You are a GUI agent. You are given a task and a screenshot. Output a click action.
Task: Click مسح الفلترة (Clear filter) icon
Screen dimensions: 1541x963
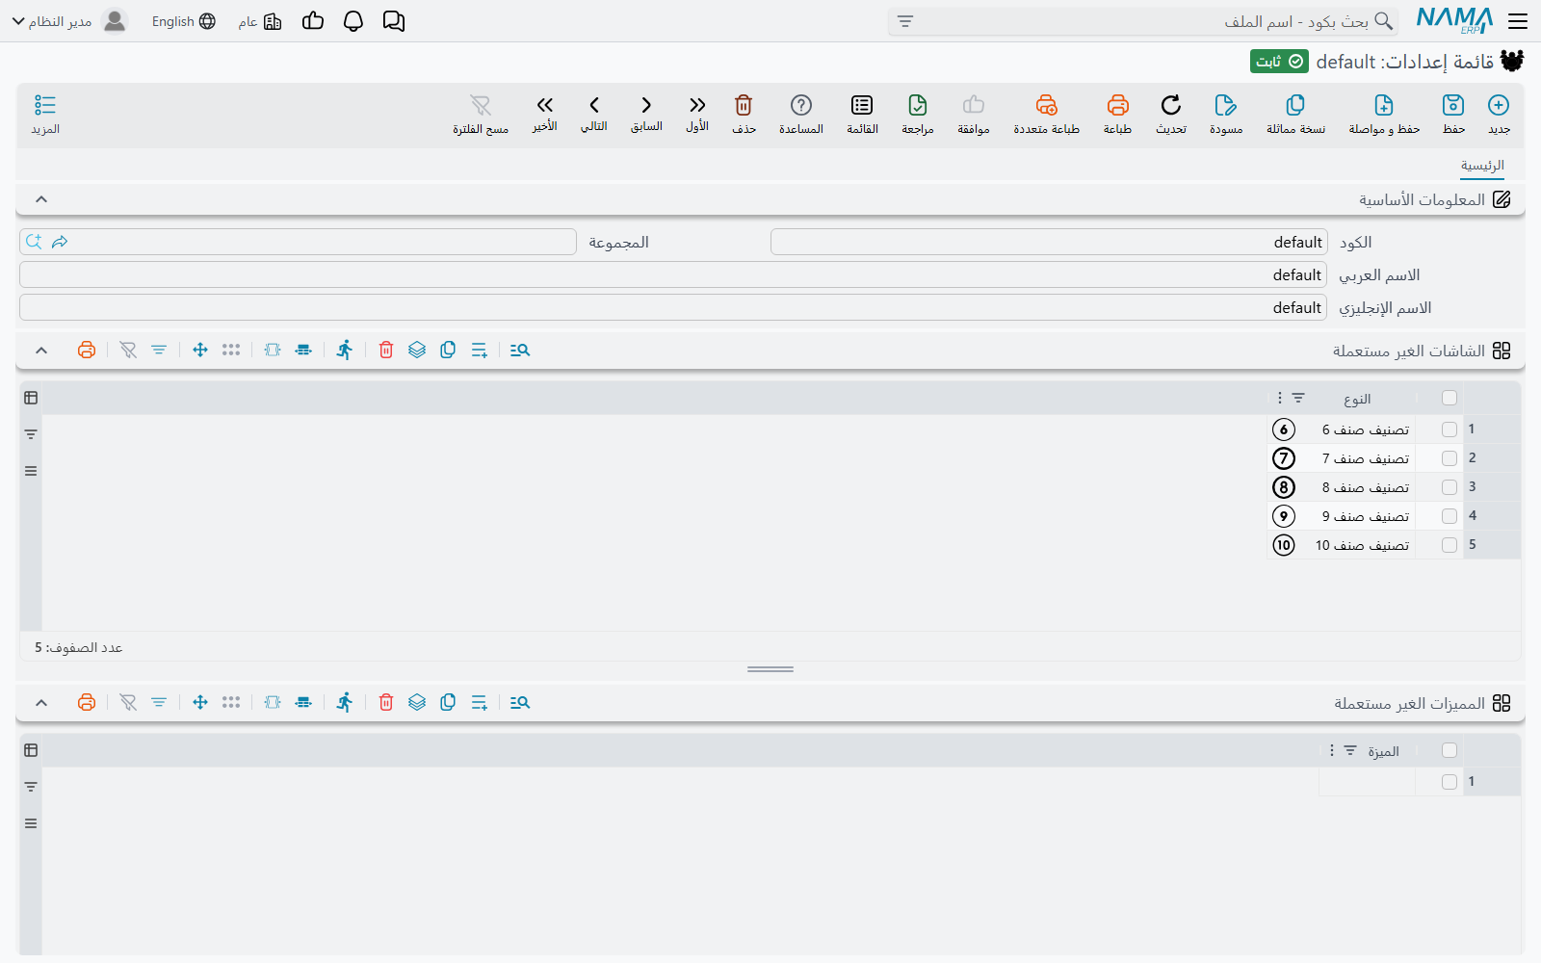481,105
